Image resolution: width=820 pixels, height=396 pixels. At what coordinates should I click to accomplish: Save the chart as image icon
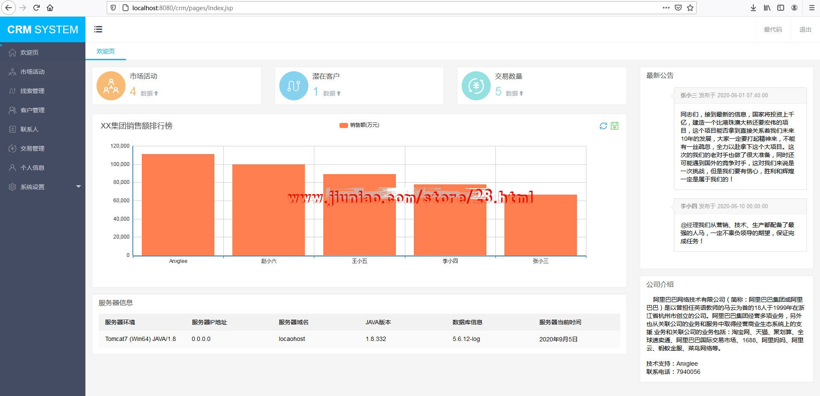tap(615, 126)
